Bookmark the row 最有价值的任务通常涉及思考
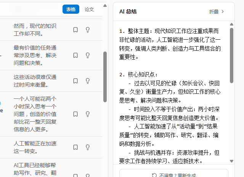Screen dimensions: 244x177 (x=75, y=55)
